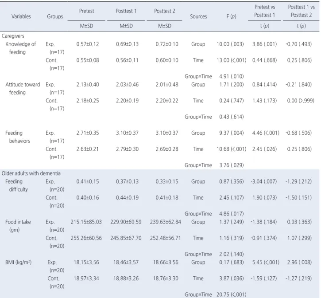Click the cell 4.91 (.010)
This screenshot has width=321, height=298.
231,77
